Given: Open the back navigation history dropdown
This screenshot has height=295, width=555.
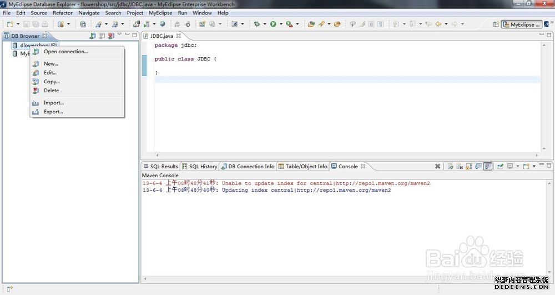Looking at the screenshot, I should click(446, 24).
